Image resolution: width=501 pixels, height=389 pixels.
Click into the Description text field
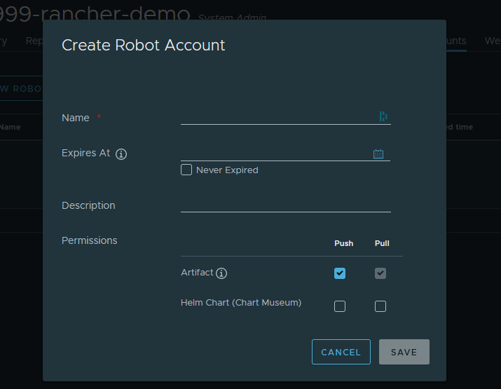coord(285,204)
